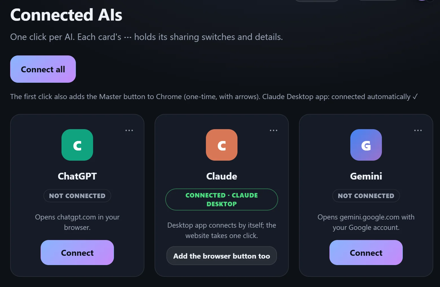Click Add the browser button too

coord(222,256)
